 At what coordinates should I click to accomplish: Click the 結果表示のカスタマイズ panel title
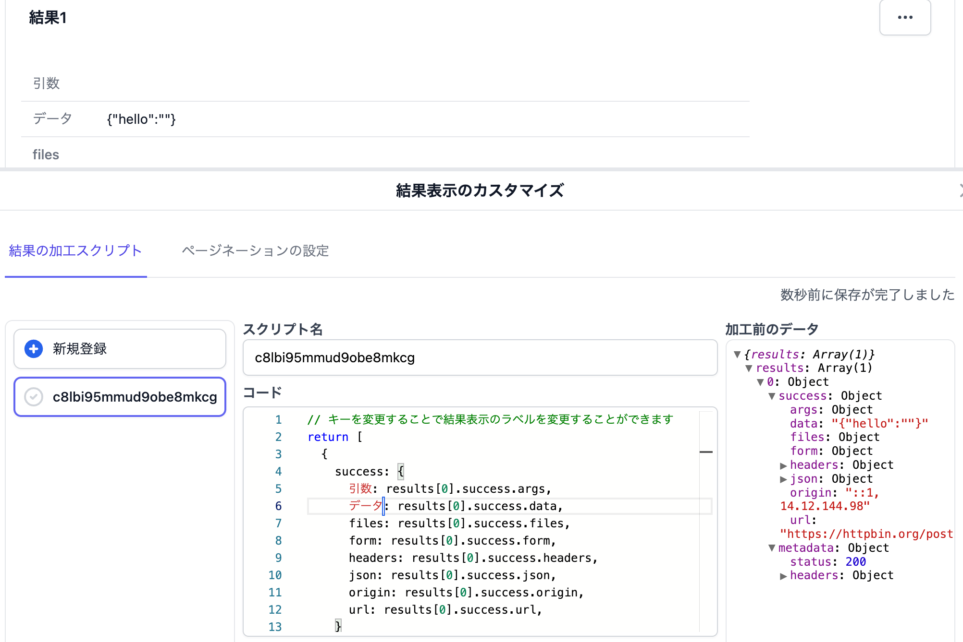pos(480,190)
